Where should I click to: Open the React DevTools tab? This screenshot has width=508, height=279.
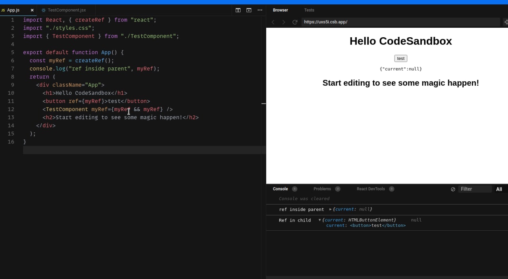[371, 189]
